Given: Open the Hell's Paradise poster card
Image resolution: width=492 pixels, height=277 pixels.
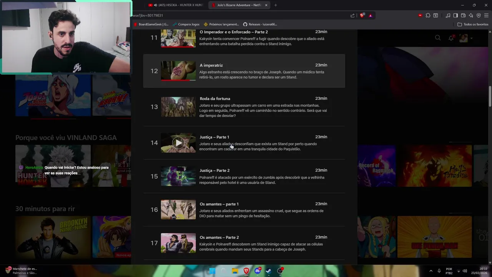Looking at the screenshot, I should tap(434, 166).
